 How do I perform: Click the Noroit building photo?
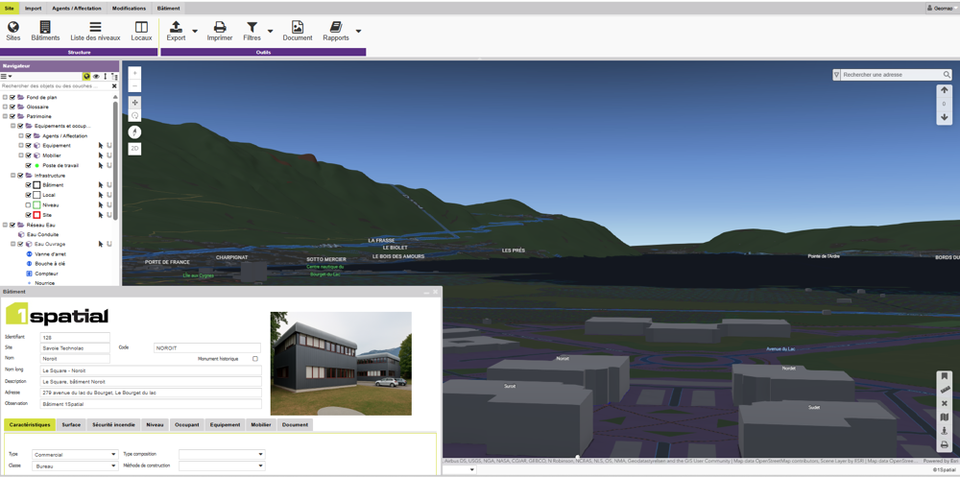point(341,363)
